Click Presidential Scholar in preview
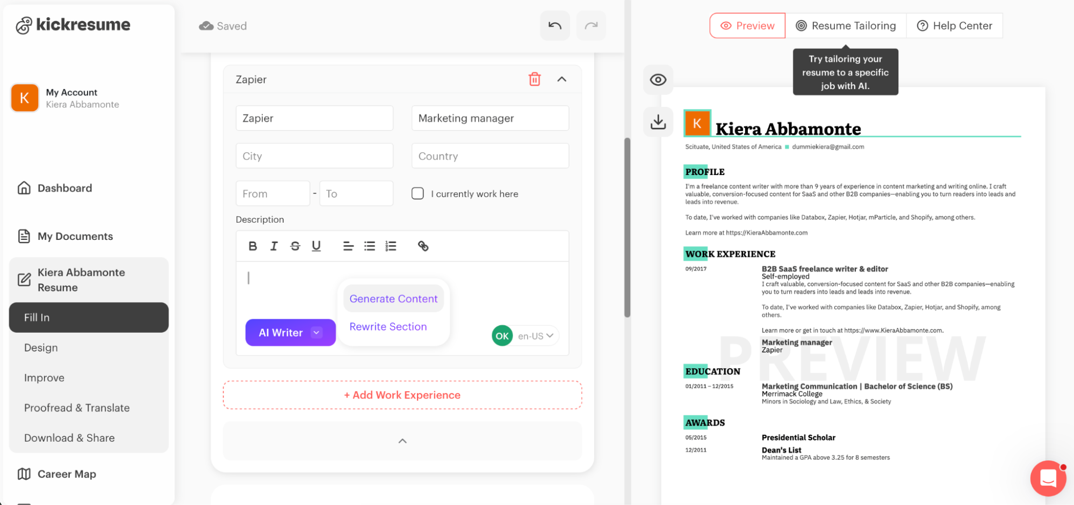1074x505 pixels. (798, 437)
